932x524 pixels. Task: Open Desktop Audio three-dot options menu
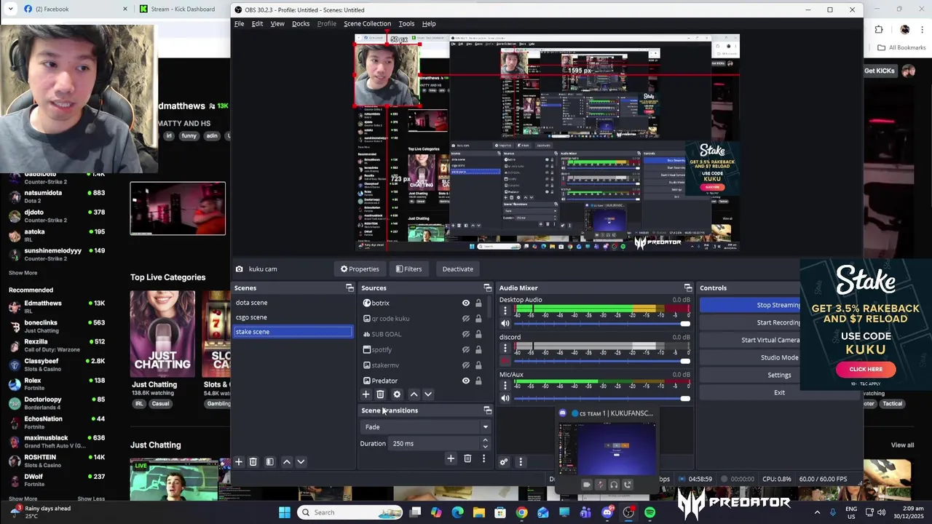pyautogui.click(x=505, y=311)
